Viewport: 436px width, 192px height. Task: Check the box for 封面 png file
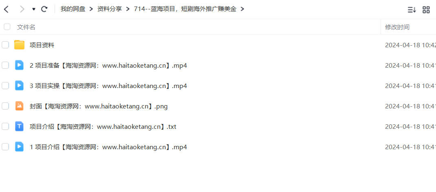(5, 106)
